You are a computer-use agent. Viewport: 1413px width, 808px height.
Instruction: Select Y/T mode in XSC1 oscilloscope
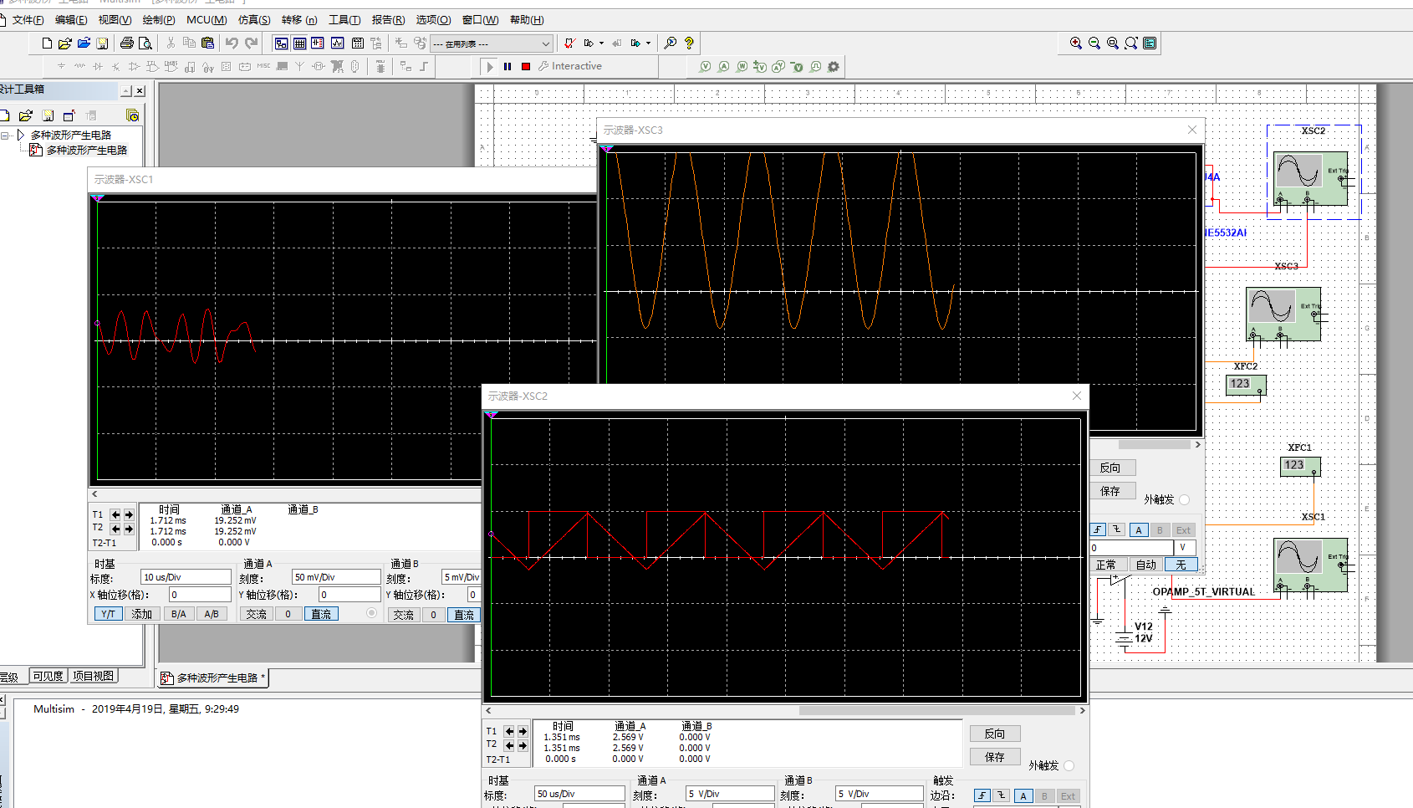pos(108,614)
